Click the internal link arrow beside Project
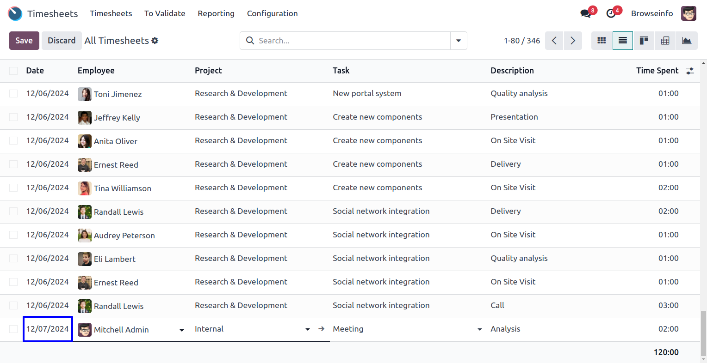This screenshot has width=707, height=363. (x=322, y=329)
